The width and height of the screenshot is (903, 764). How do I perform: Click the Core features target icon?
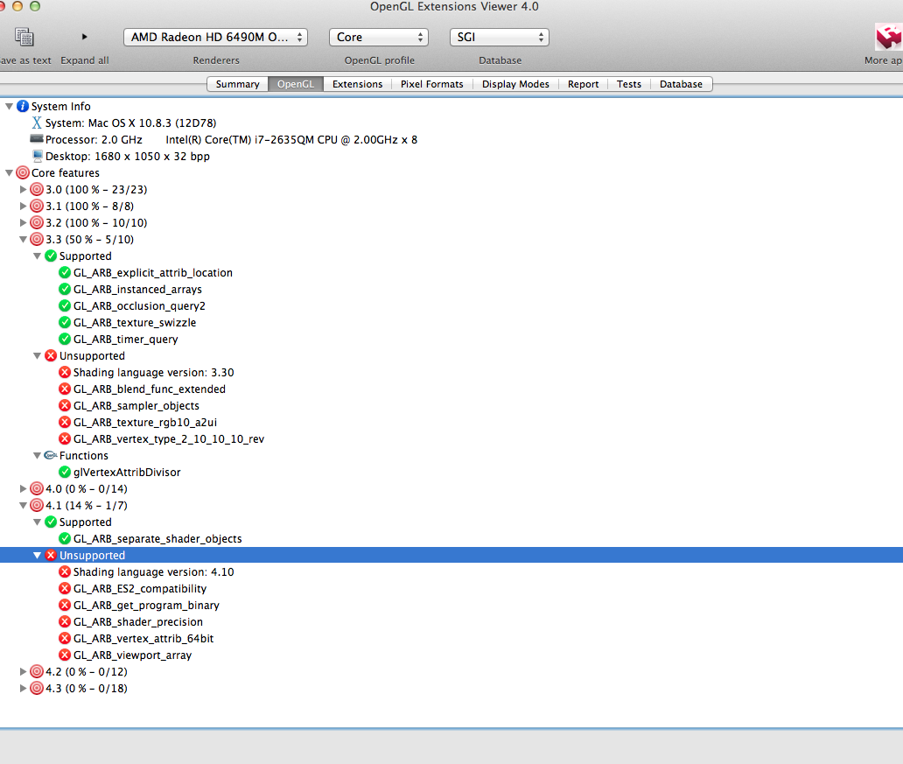click(x=23, y=173)
